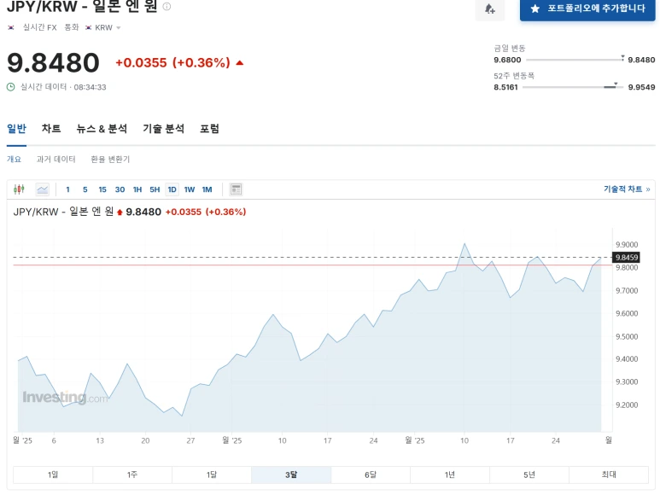Open the 기술 분석 tab
Screen dimensions: 660x495
pos(163,128)
